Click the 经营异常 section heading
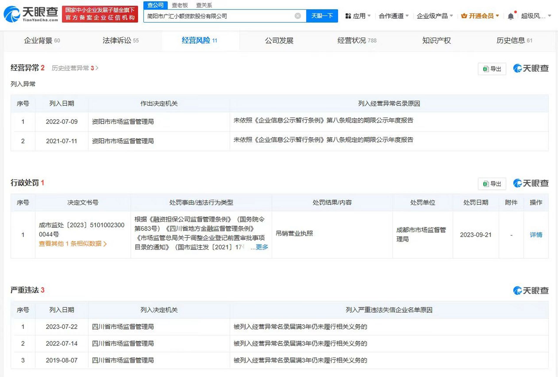 [x=24, y=68]
